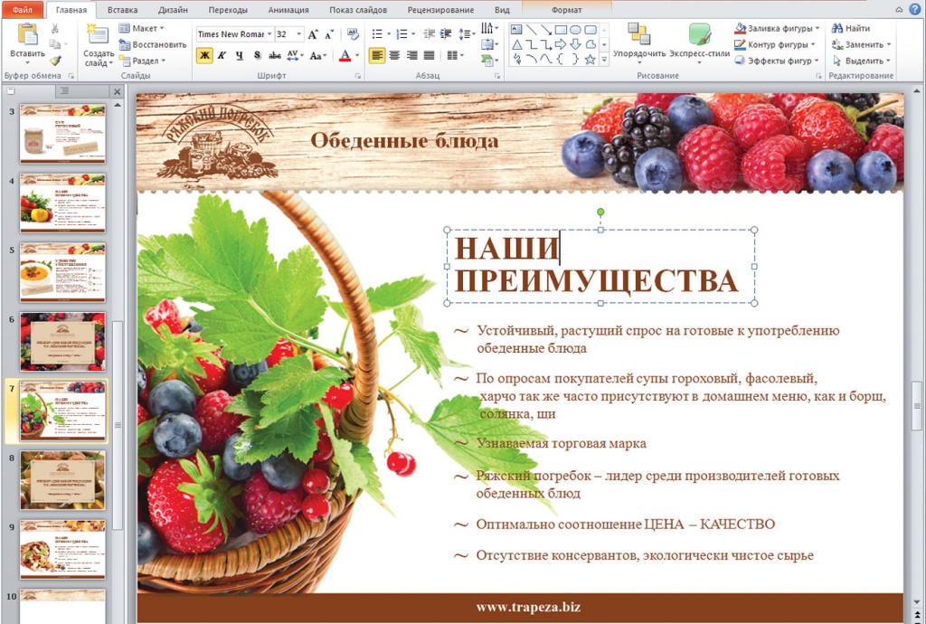Click the Increase Indent icon
The image size is (926, 624).
pos(446,34)
